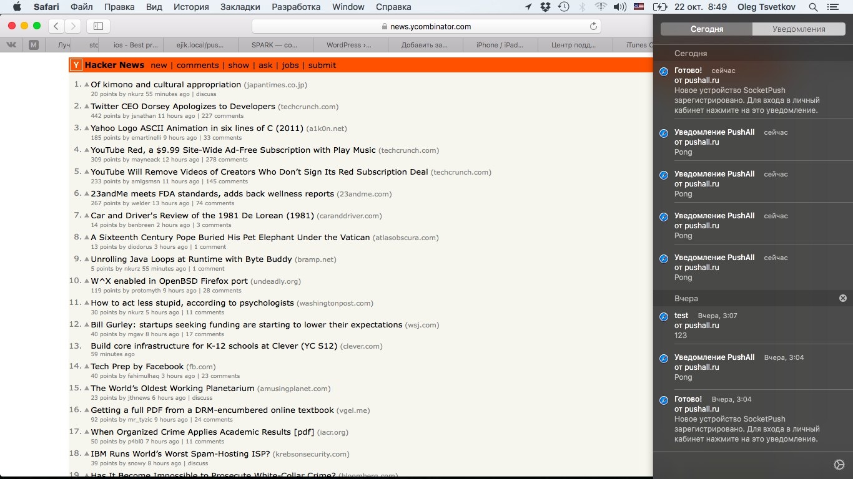Viewport: 853px width, 479px height.
Task: Upvote the Tech Prep by Facebook story
Action: 87,367
